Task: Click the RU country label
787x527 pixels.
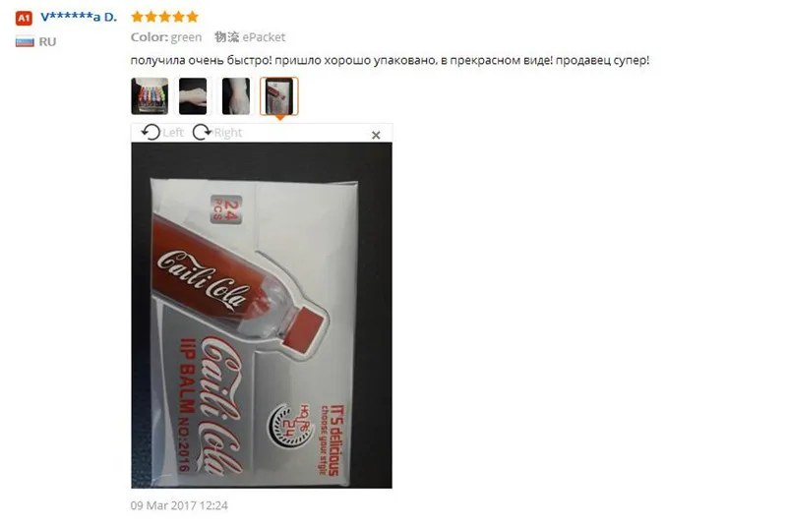Action: pos(47,42)
